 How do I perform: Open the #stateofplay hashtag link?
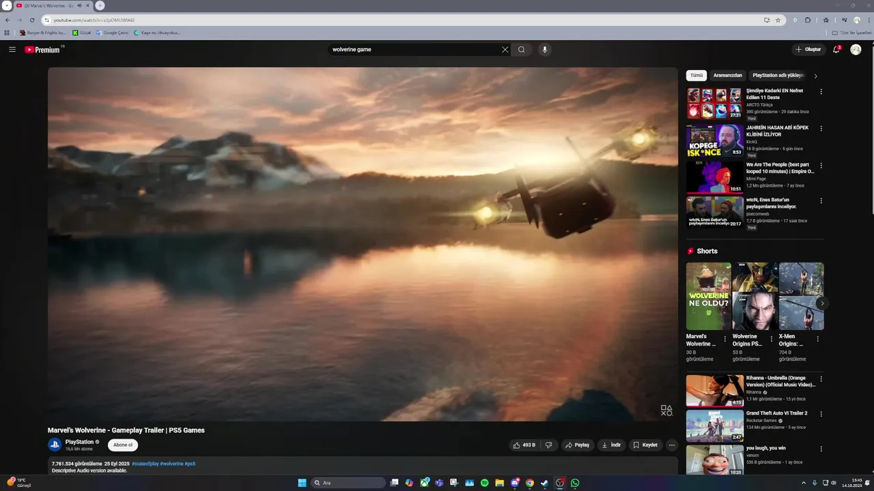click(x=145, y=464)
